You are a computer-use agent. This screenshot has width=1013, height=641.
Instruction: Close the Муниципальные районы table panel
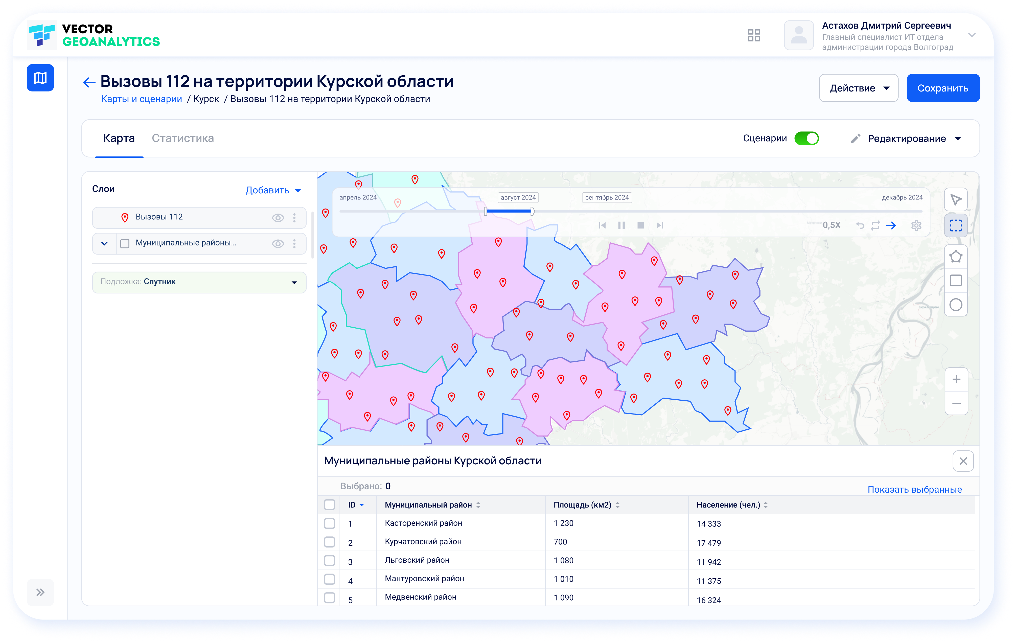(963, 461)
